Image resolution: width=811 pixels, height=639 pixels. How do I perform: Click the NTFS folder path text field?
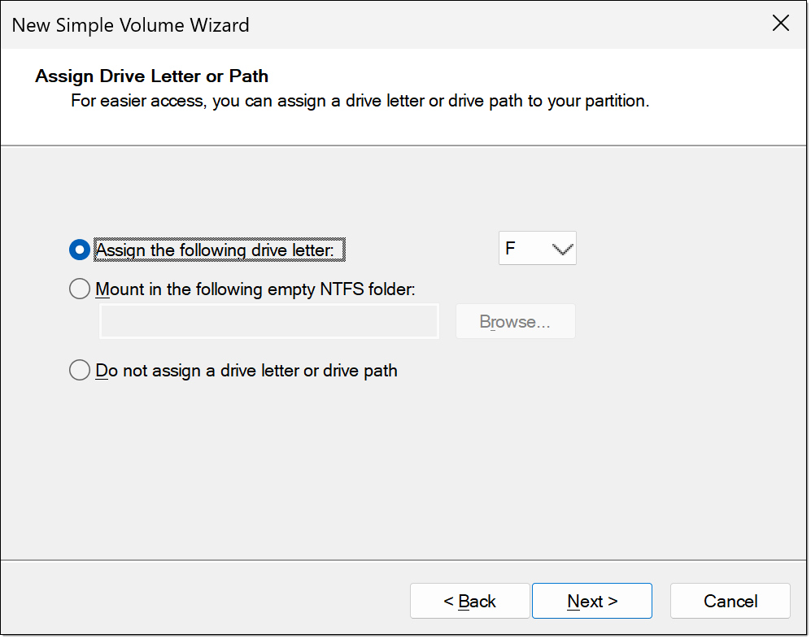click(x=269, y=321)
